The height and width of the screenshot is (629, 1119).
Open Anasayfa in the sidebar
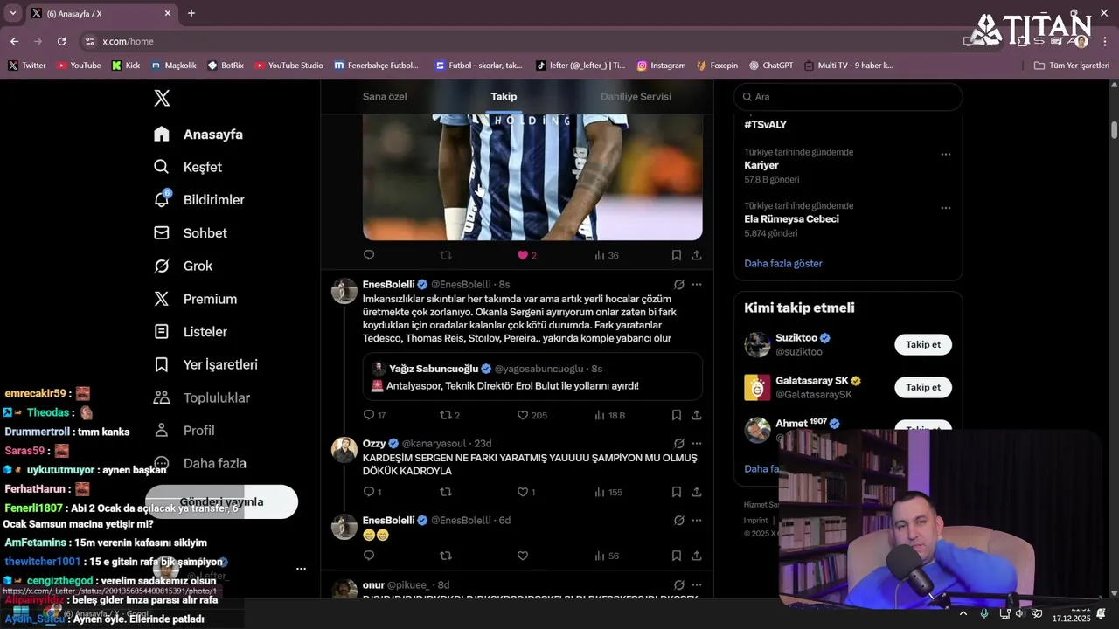tap(198, 134)
